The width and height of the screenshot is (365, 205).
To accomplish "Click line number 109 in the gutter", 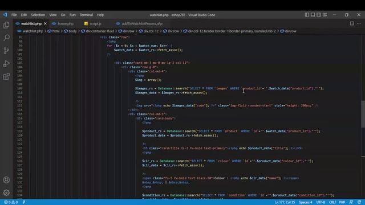I will point(19,88).
